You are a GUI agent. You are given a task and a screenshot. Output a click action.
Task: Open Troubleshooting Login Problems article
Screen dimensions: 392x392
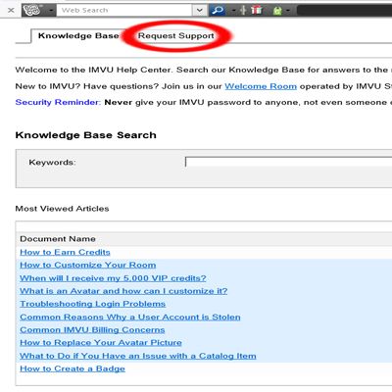(x=93, y=304)
